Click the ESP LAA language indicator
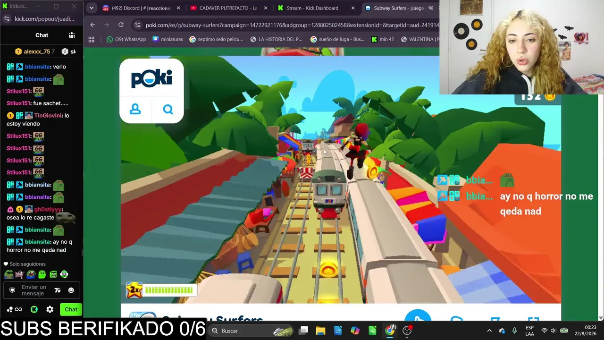The height and width of the screenshot is (340, 604). point(529,331)
